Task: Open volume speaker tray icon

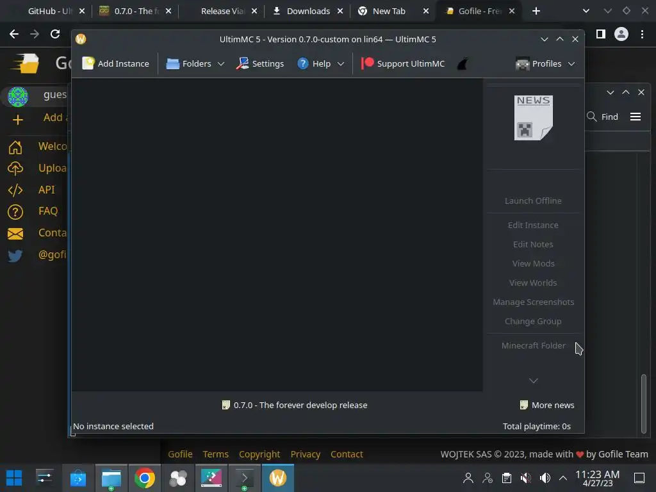Action: [545, 478]
